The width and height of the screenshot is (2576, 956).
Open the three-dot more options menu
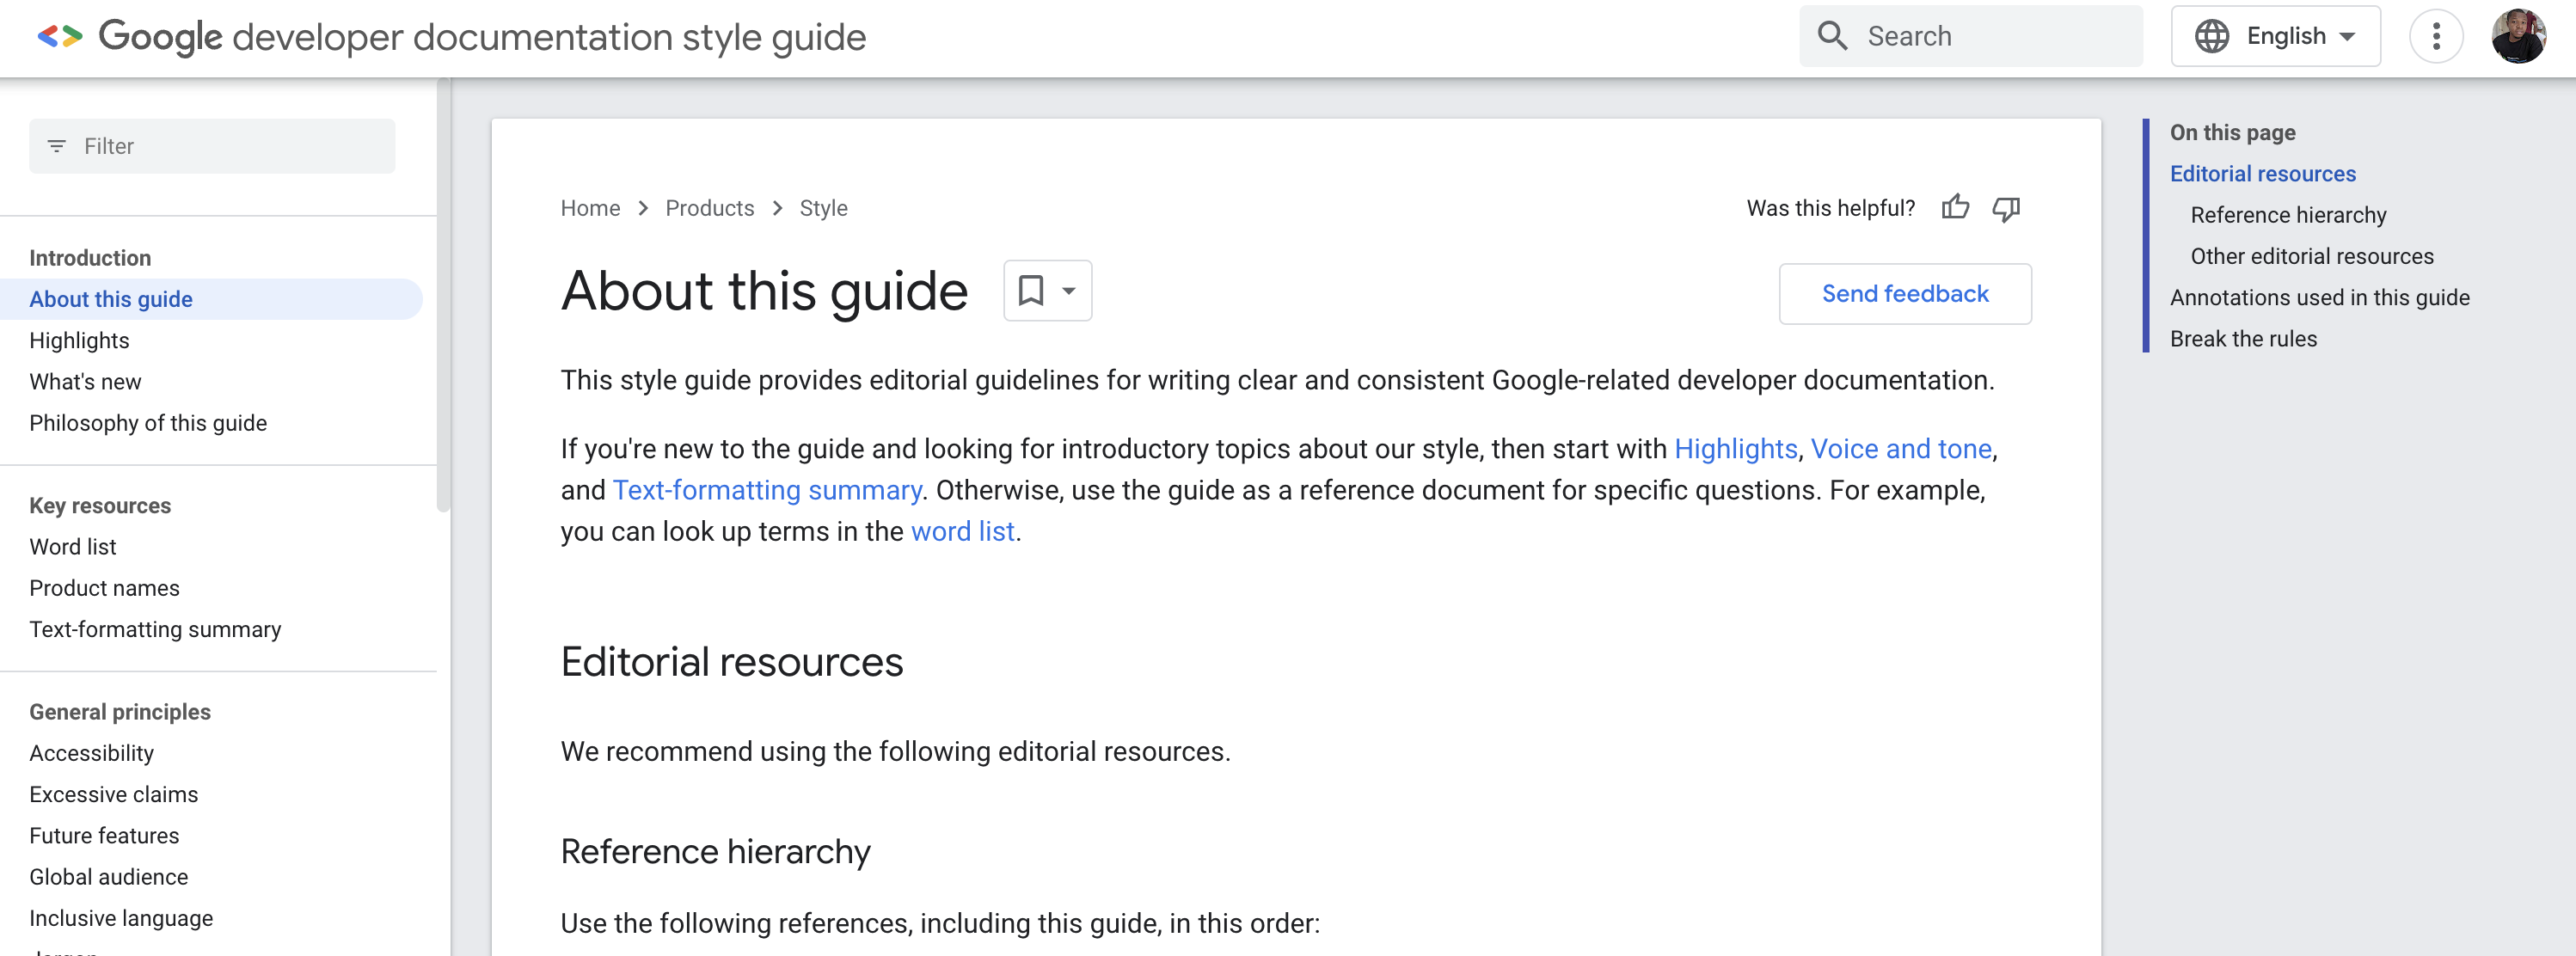pyautogui.click(x=2436, y=36)
